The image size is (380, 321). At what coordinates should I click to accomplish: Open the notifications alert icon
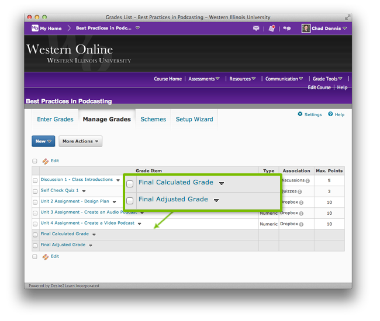tap(271, 28)
